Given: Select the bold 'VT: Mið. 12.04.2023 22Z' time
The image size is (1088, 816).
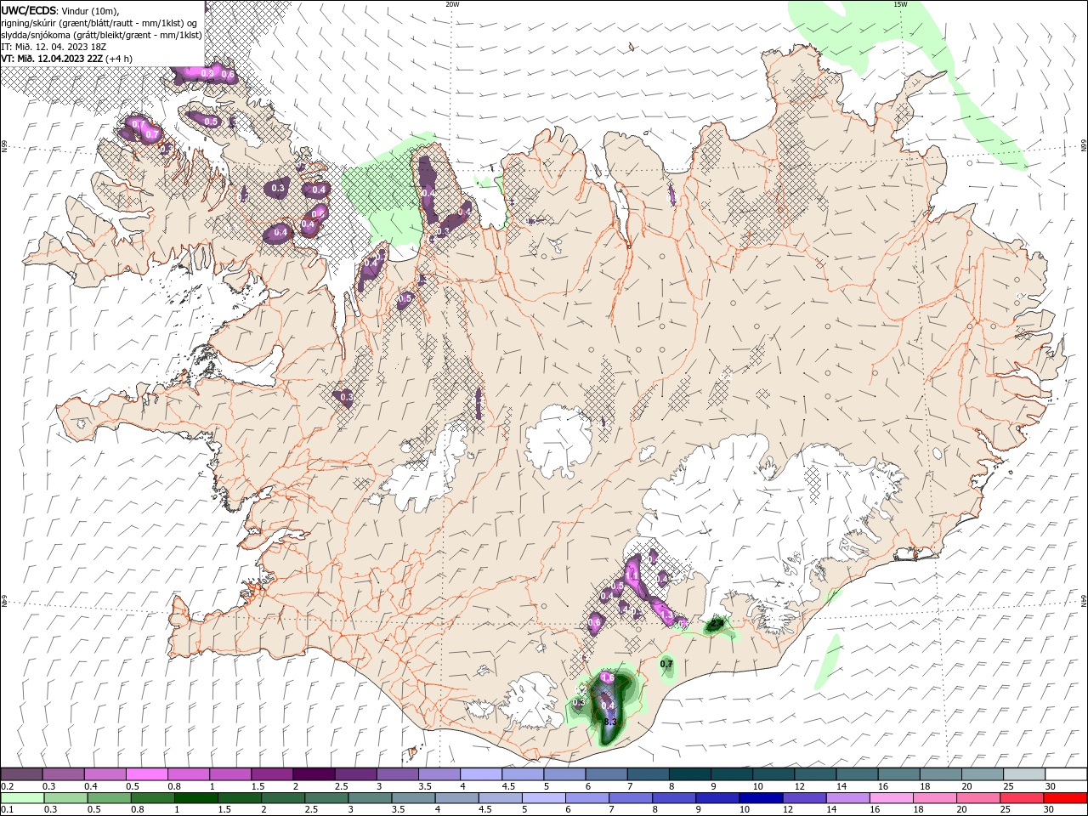Looking at the screenshot, I should click(x=52, y=59).
